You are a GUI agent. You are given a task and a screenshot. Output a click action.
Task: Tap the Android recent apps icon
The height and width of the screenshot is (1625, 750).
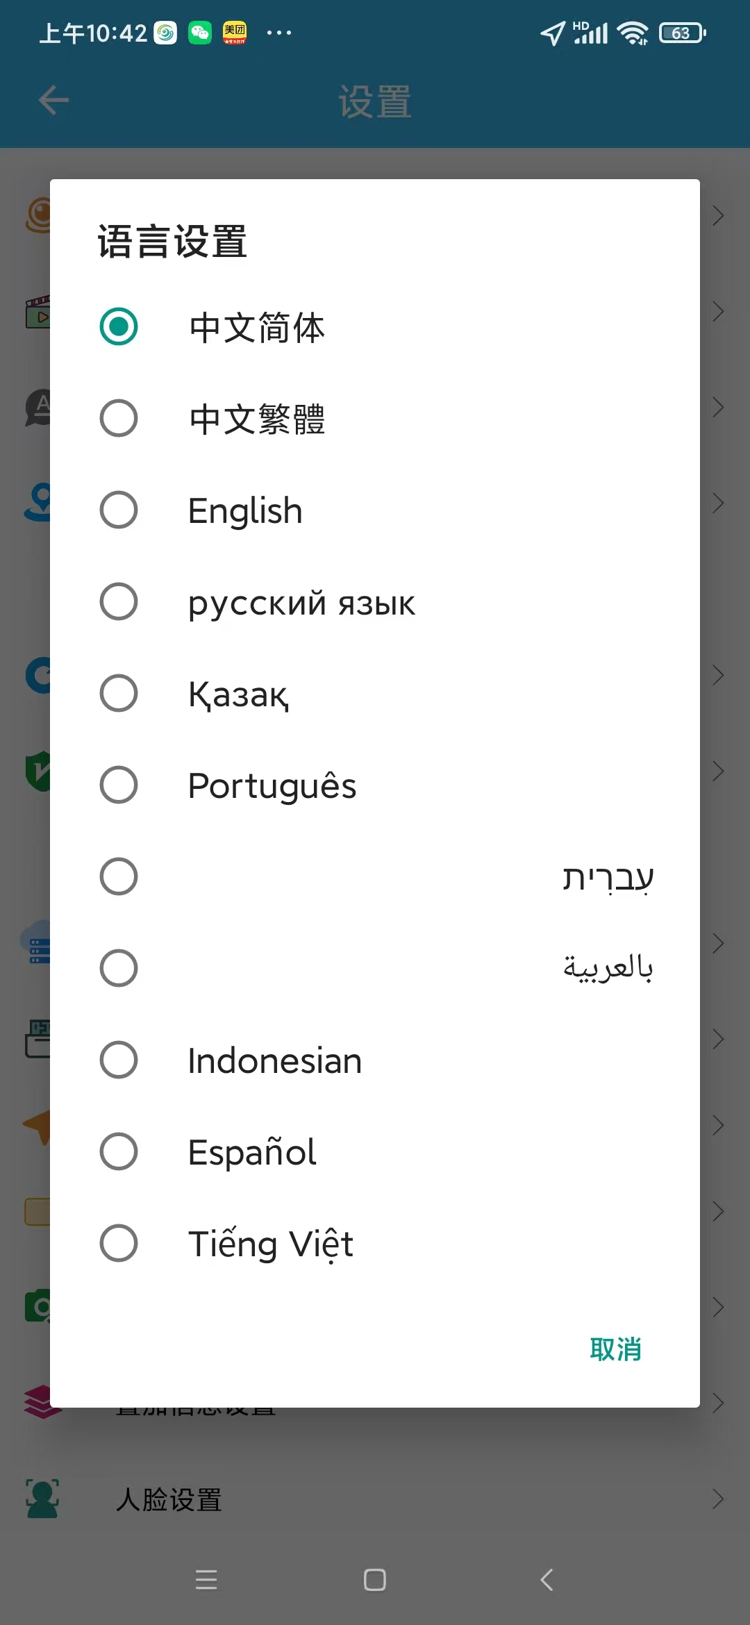pos(206,1580)
